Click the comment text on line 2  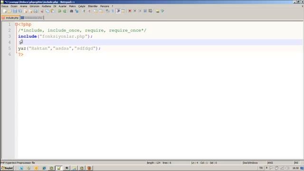tap(82, 30)
